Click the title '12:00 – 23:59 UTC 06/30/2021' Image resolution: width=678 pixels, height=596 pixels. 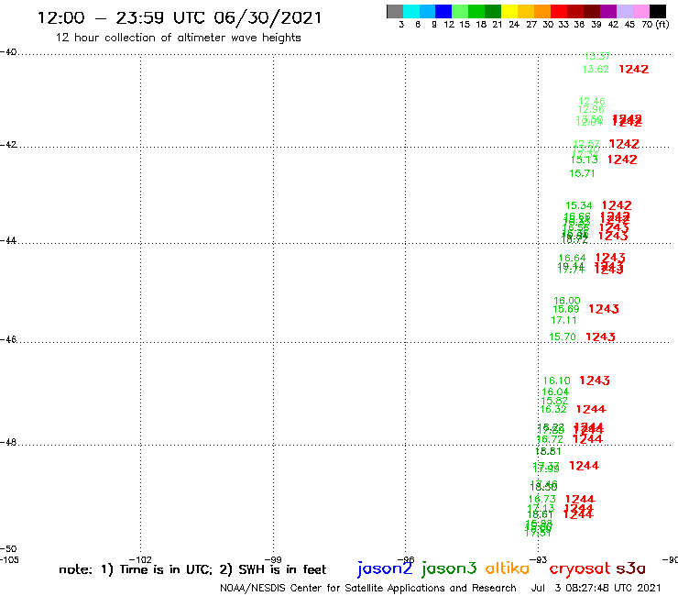pyautogui.click(x=180, y=18)
